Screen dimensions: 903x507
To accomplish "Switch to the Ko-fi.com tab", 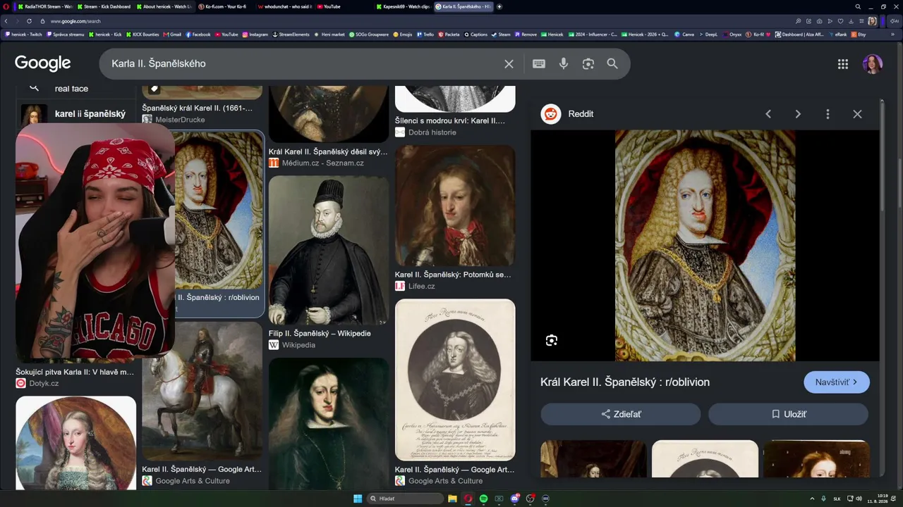I will pos(222,6).
